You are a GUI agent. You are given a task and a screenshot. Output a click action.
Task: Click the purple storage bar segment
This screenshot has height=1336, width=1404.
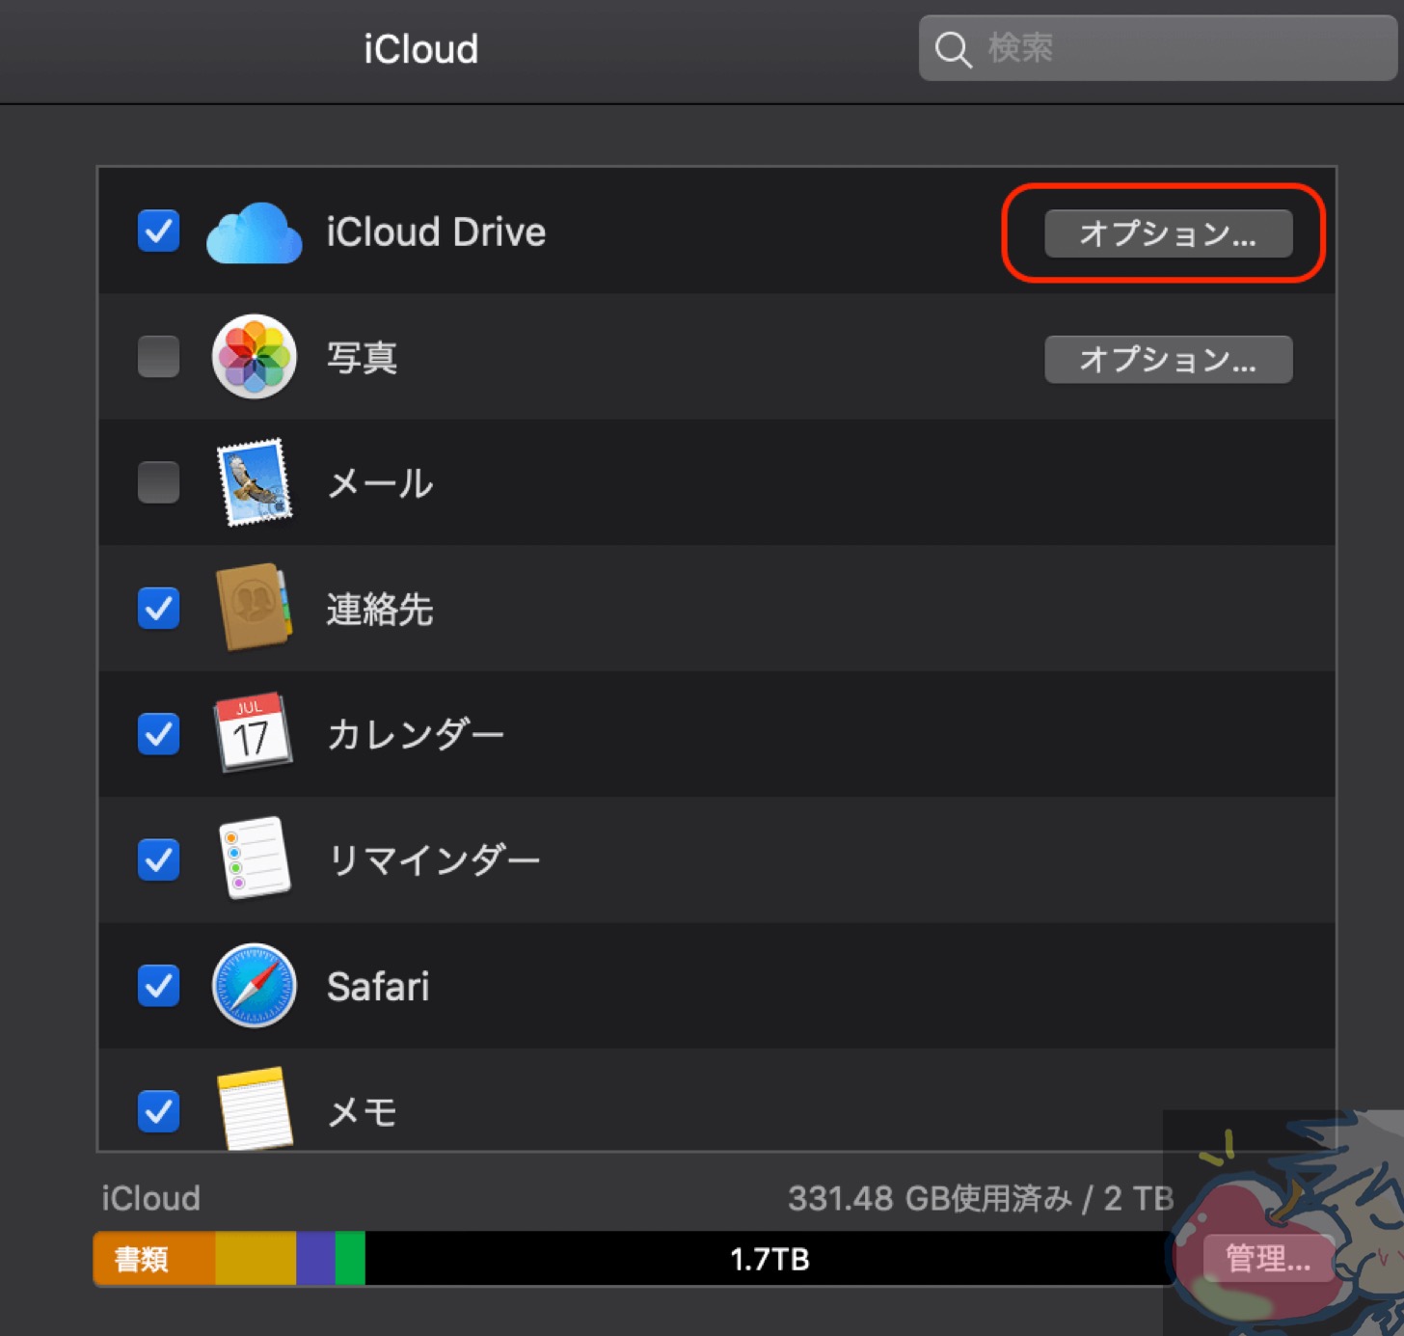(x=315, y=1259)
